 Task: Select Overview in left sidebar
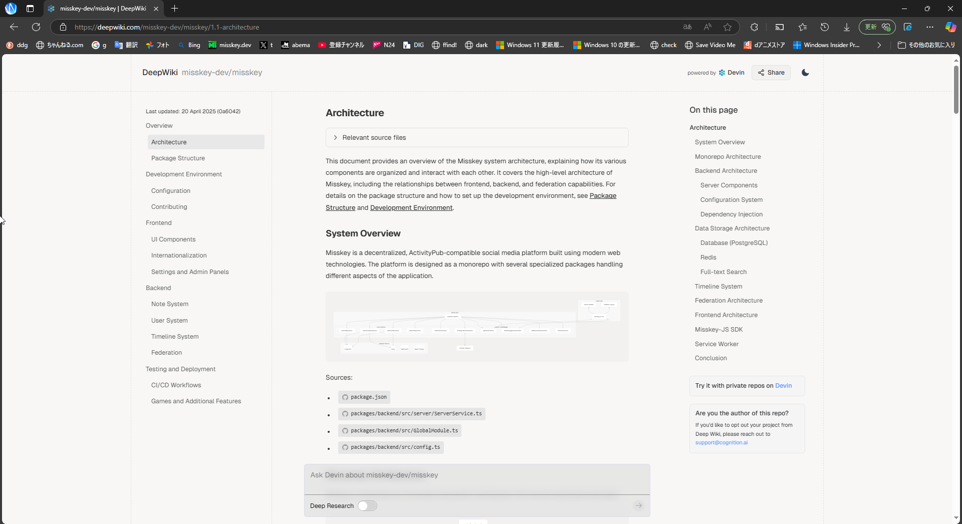pyautogui.click(x=159, y=126)
